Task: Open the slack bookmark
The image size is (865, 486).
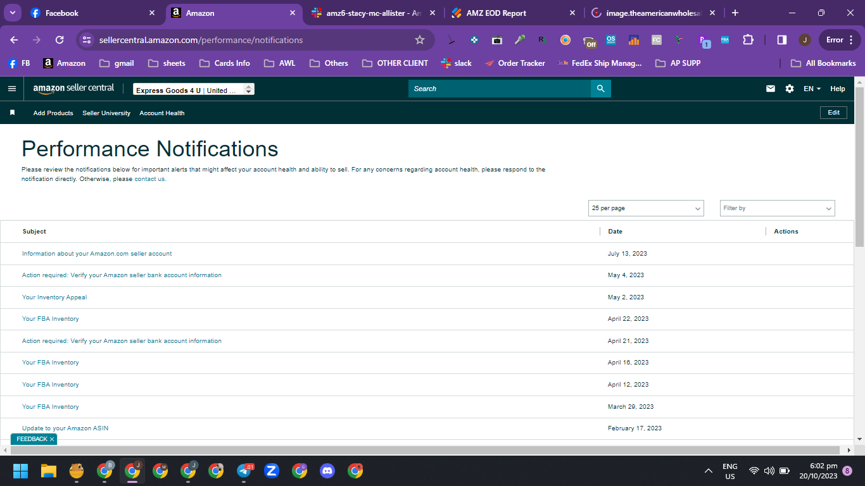Action: pyautogui.click(x=457, y=63)
